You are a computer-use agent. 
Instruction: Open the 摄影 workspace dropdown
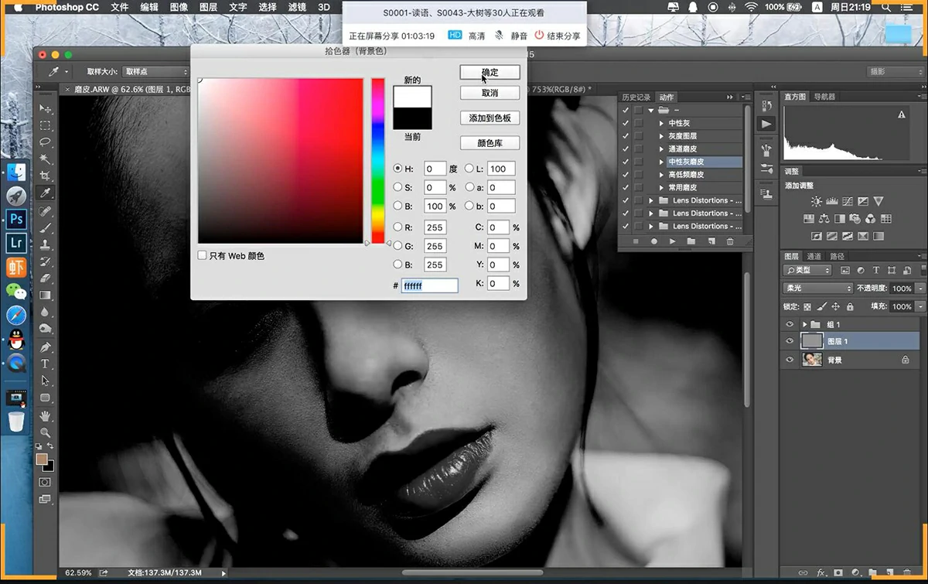coord(895,71)
